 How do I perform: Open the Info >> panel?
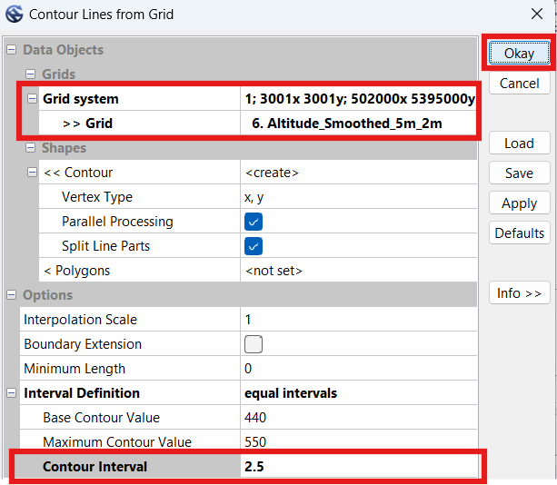point(519,293)
